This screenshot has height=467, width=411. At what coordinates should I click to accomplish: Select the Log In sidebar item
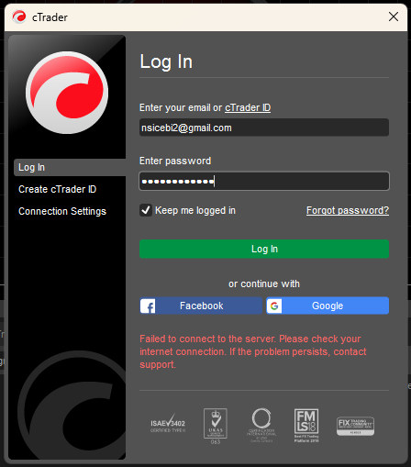click(70, 167)
